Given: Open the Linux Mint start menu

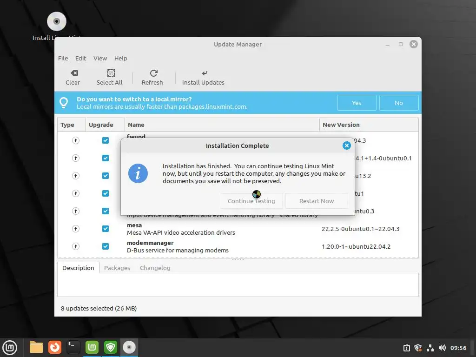Looking at the screenshot, I should (x=10, y=347).
